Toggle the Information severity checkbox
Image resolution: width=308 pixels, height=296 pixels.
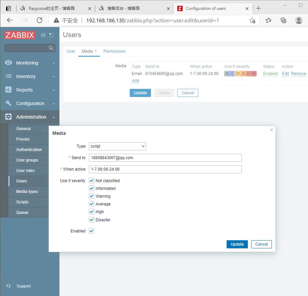point(92,188)
